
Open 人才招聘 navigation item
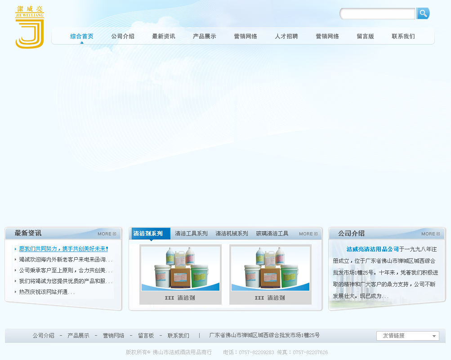[286, 36]
